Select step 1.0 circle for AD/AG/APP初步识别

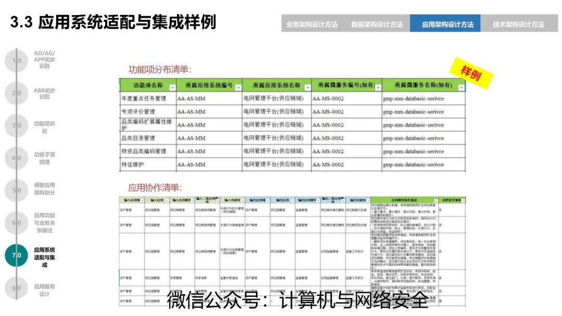16,60
